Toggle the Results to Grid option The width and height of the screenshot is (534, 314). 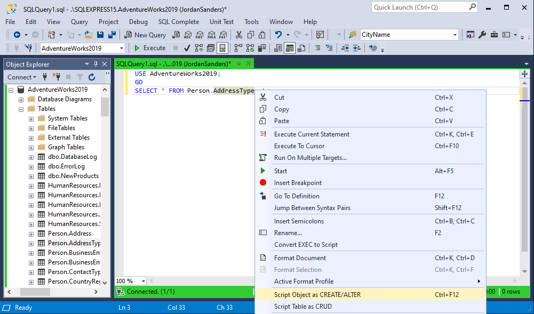(290, 48)
